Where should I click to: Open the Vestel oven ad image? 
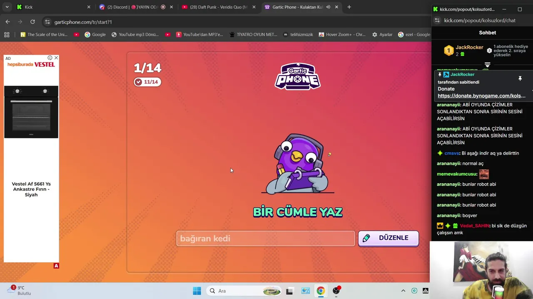click(31, 112)
